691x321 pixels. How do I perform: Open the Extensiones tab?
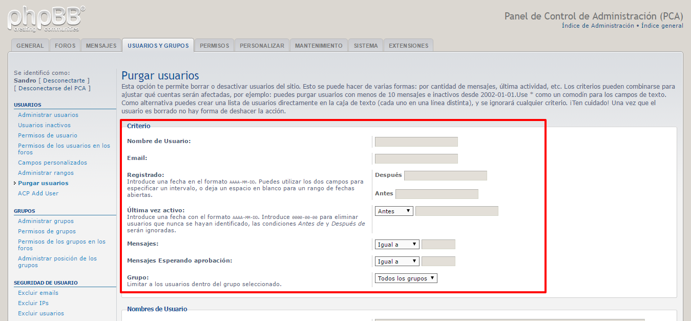point(408,46)
